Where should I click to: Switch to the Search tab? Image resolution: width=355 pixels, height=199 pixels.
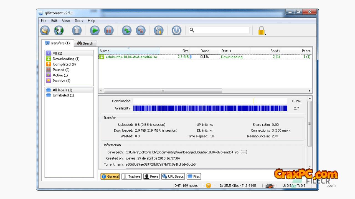pyautogui.click(x=85, y=43)
